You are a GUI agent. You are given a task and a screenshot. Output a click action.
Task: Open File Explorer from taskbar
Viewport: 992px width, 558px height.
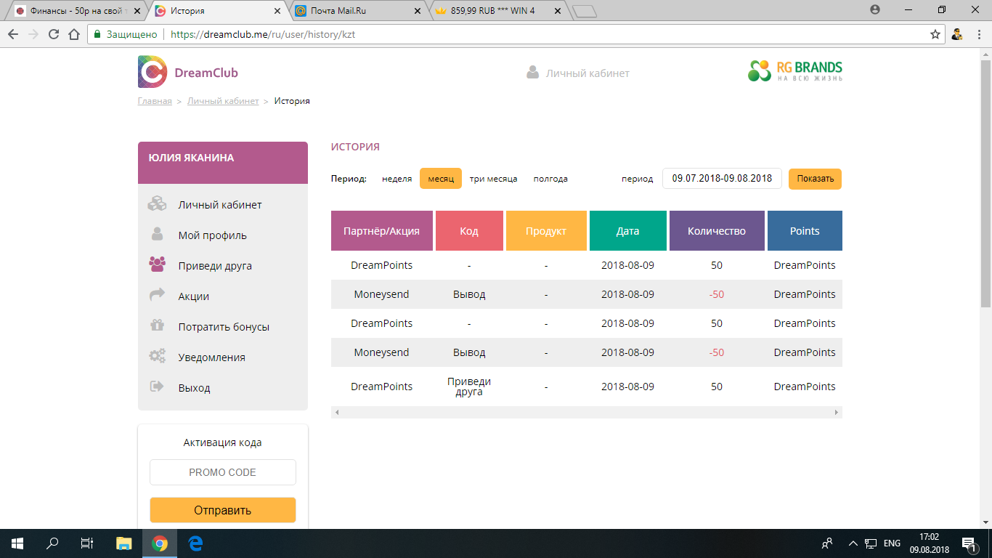[x=124, y=543]
